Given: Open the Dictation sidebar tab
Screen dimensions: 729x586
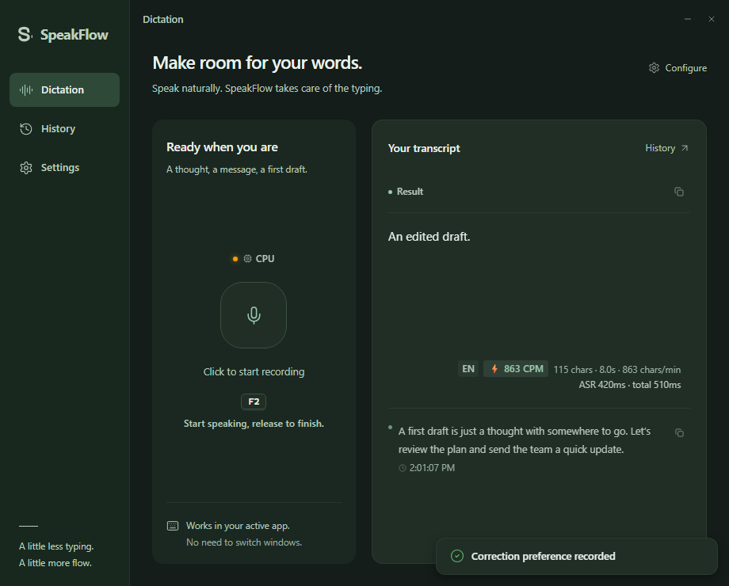Looking at the screenshot, I should (65, 89).
